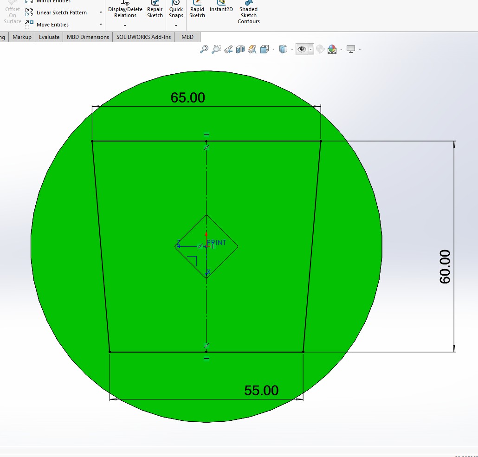Activate the Section View icon
The width and height of the screenshot is (478, 457).
click(240, 49)
